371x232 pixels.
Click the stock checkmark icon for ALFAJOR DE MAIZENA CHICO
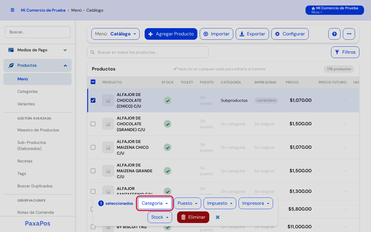[168, 147]
